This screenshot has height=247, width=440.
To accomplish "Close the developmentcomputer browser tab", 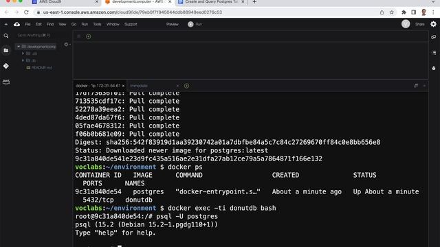I will tap(170, 2).
